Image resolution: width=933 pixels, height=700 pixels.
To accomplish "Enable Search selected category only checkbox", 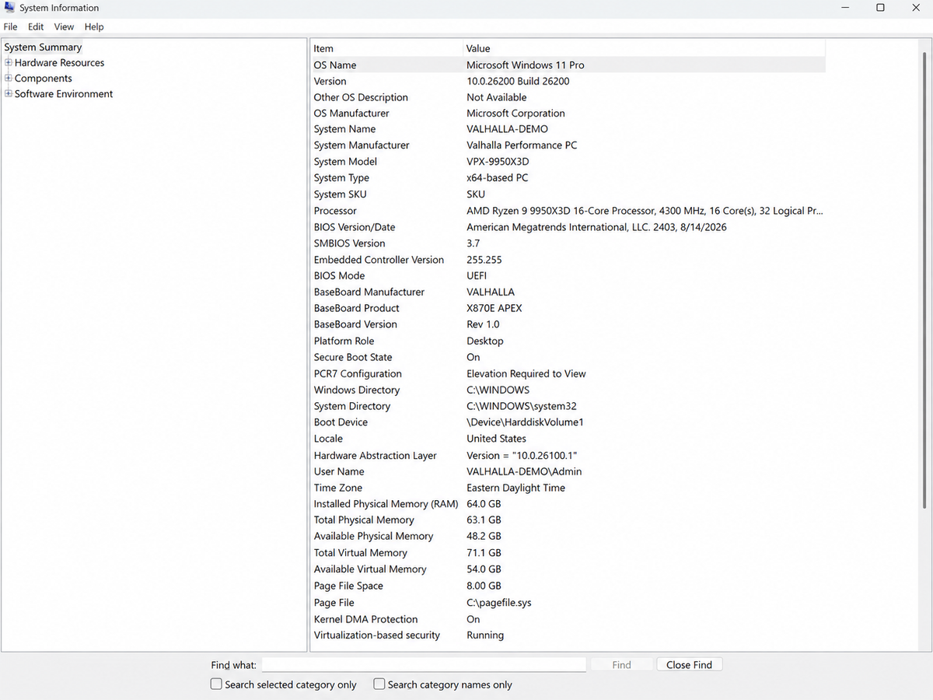I will (x=216, y=684).
